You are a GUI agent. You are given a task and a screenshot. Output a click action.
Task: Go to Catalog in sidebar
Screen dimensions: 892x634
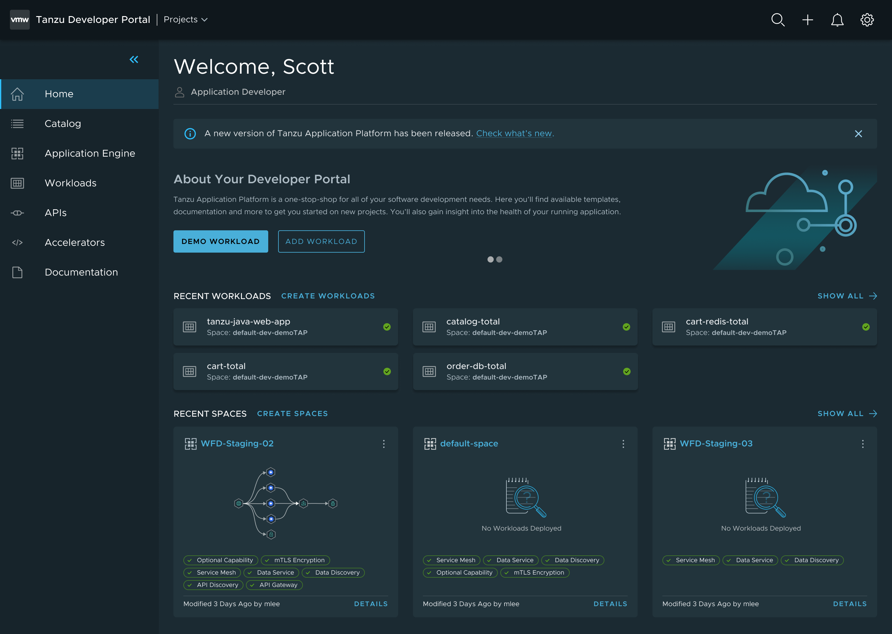coord(63,124)
